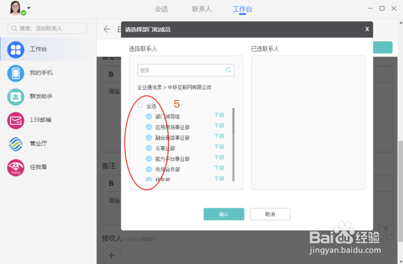The height and width of the screenshot is (264, 403).
Task: Expand 下级 for 研发部
Action: click(x=219, y=179)
